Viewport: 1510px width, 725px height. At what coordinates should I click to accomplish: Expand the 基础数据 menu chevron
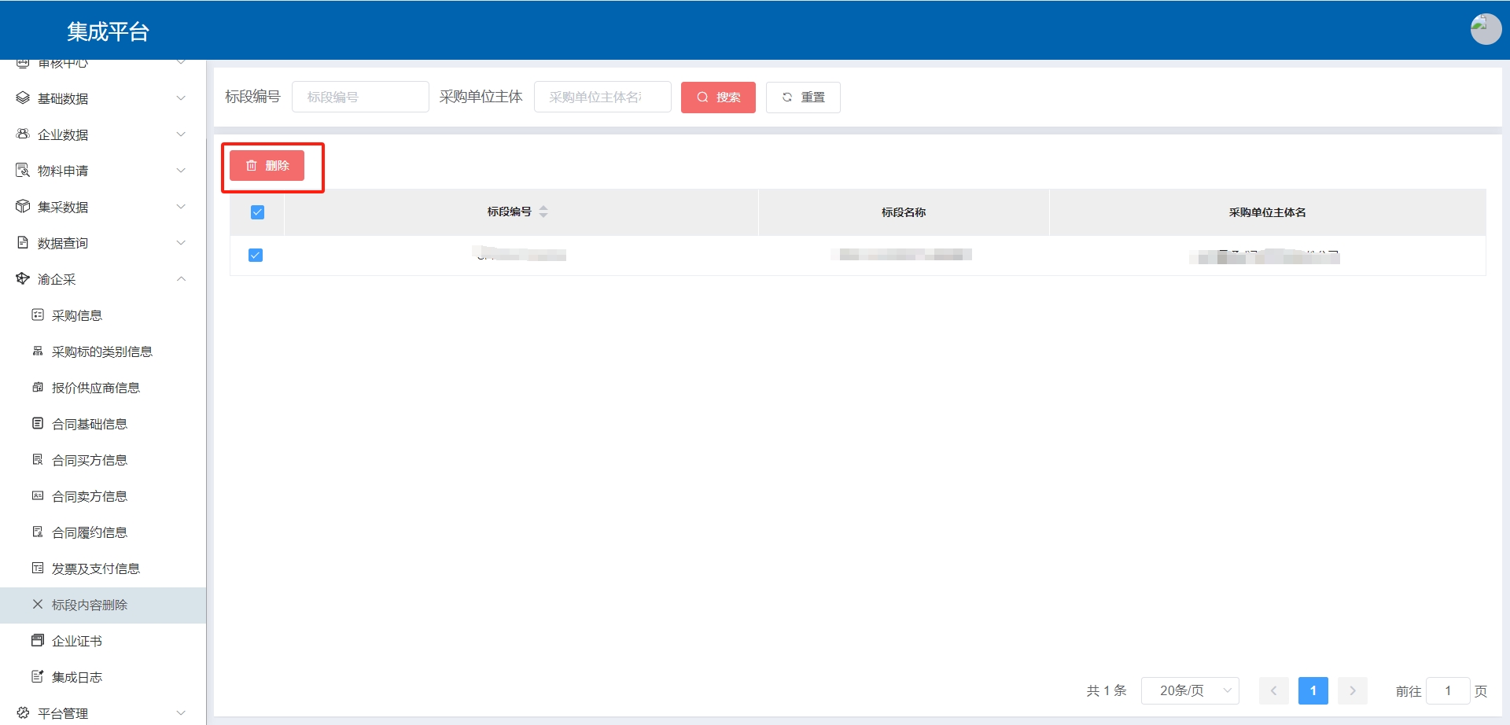182,98
